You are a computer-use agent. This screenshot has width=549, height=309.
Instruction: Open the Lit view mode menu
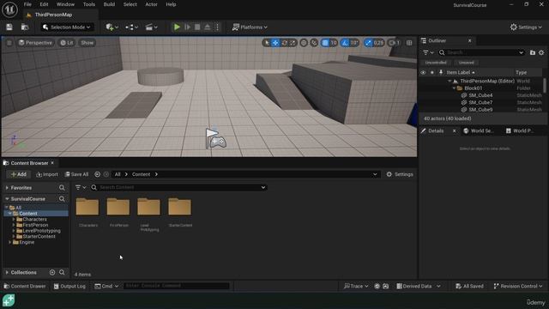[67, 43]
